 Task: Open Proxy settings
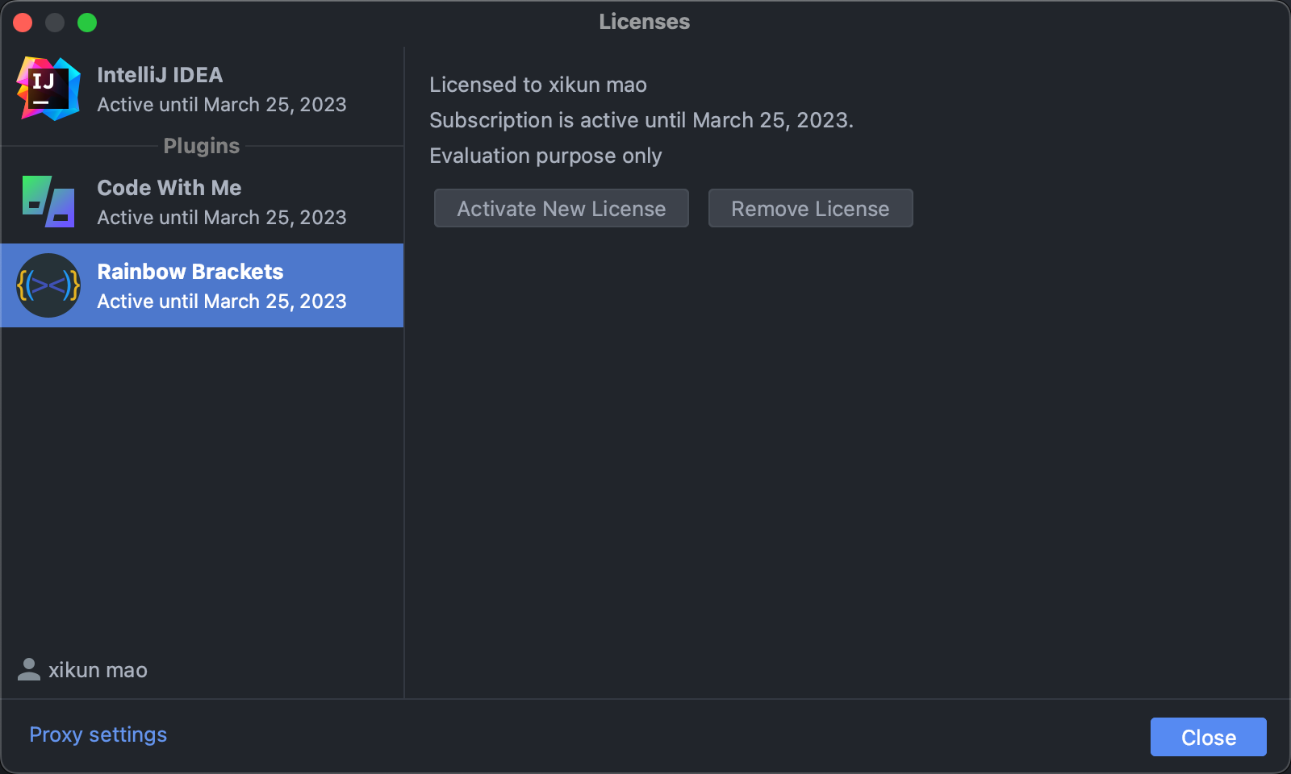click(98, 734)
